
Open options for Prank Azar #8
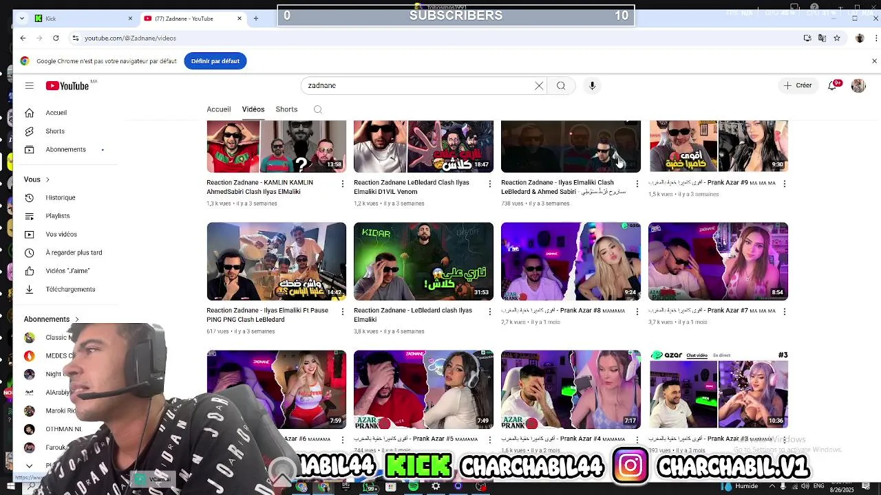coord(637,311)
